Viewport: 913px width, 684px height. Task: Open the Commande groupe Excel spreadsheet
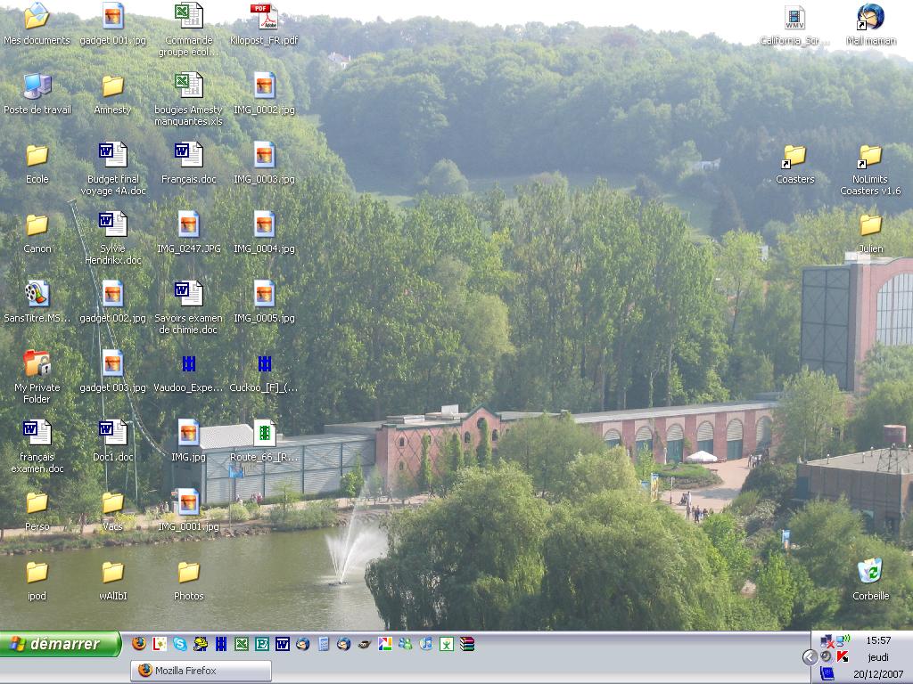188,17
